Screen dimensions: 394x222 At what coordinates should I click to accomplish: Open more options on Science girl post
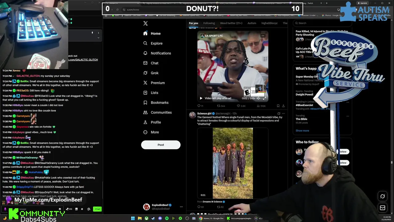coord(283,113)
